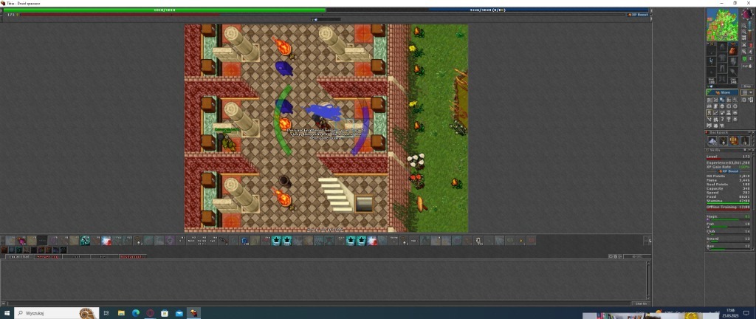
Task: Open the Windows notification center
Action: 746,313
